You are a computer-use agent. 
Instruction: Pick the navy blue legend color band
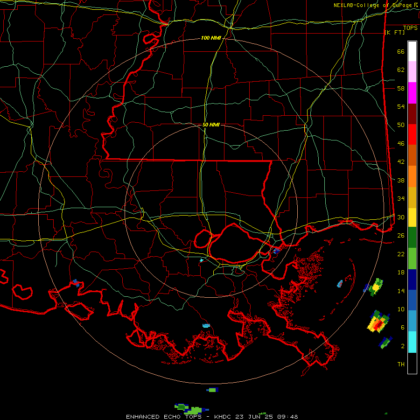412,280
